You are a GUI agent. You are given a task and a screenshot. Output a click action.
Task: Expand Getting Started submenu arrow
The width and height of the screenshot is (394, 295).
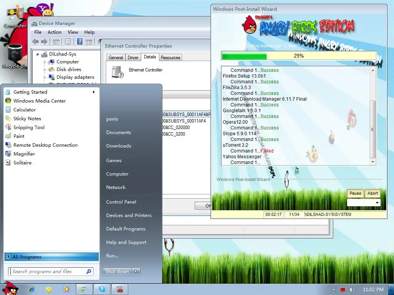(94, 92)
